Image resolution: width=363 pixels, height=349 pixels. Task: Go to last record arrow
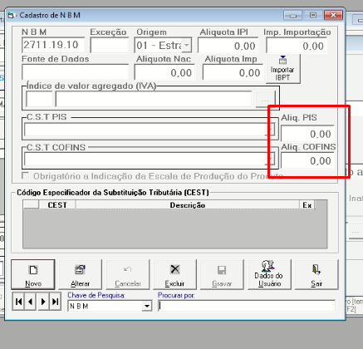click(x=56, y=302)
